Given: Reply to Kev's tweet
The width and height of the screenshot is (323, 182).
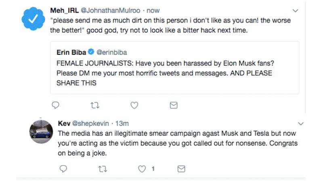Looking at the screenshot, I should point(63,169).
